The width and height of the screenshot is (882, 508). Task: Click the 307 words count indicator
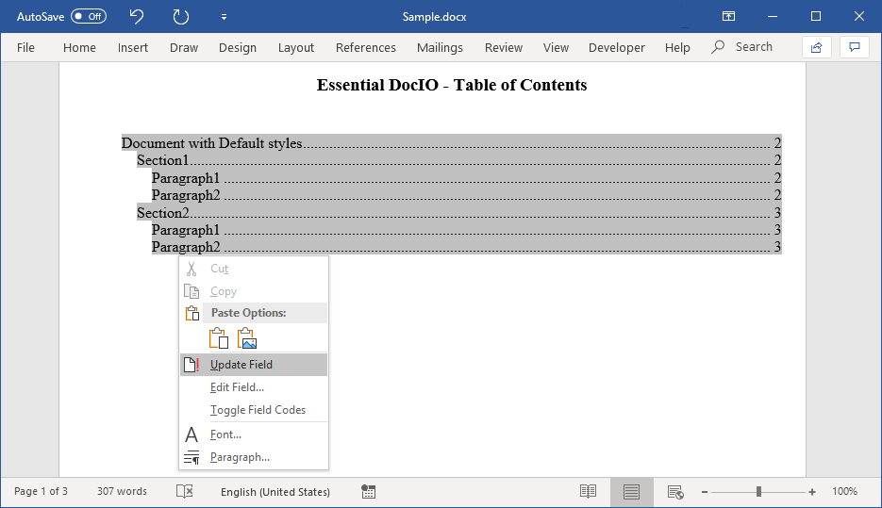click(x=122, y=492)
